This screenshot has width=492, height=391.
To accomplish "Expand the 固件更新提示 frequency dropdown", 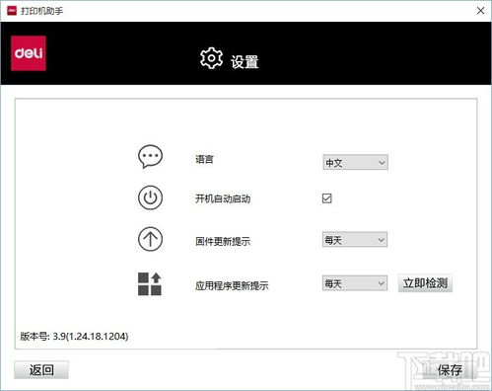I will tap(355, 240).
